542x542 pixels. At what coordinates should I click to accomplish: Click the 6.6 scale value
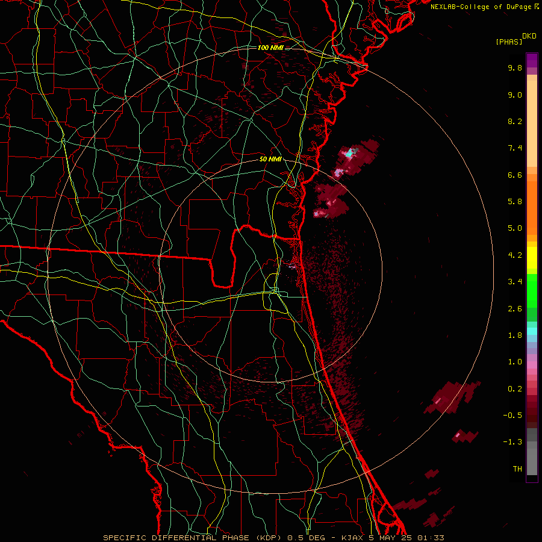pyautogui.click(x=515, y=175)
